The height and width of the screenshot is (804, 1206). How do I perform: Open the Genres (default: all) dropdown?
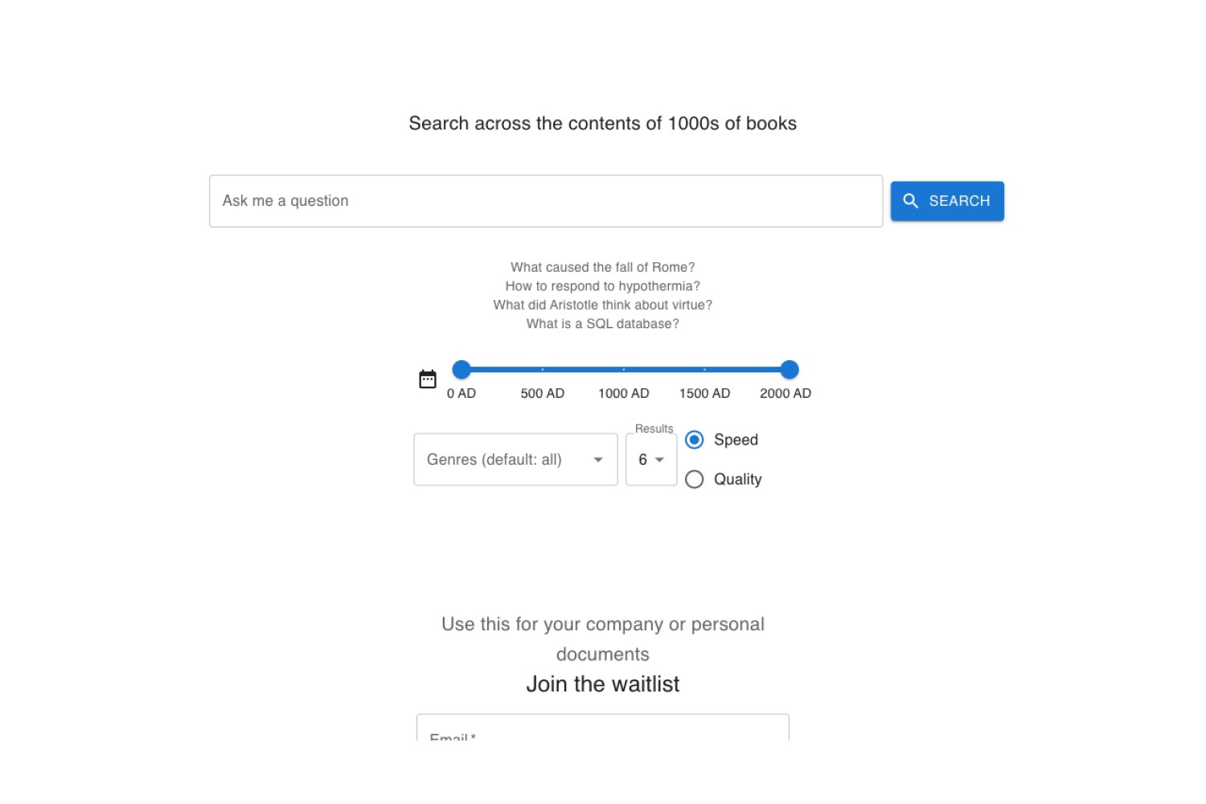click(515, 460)
